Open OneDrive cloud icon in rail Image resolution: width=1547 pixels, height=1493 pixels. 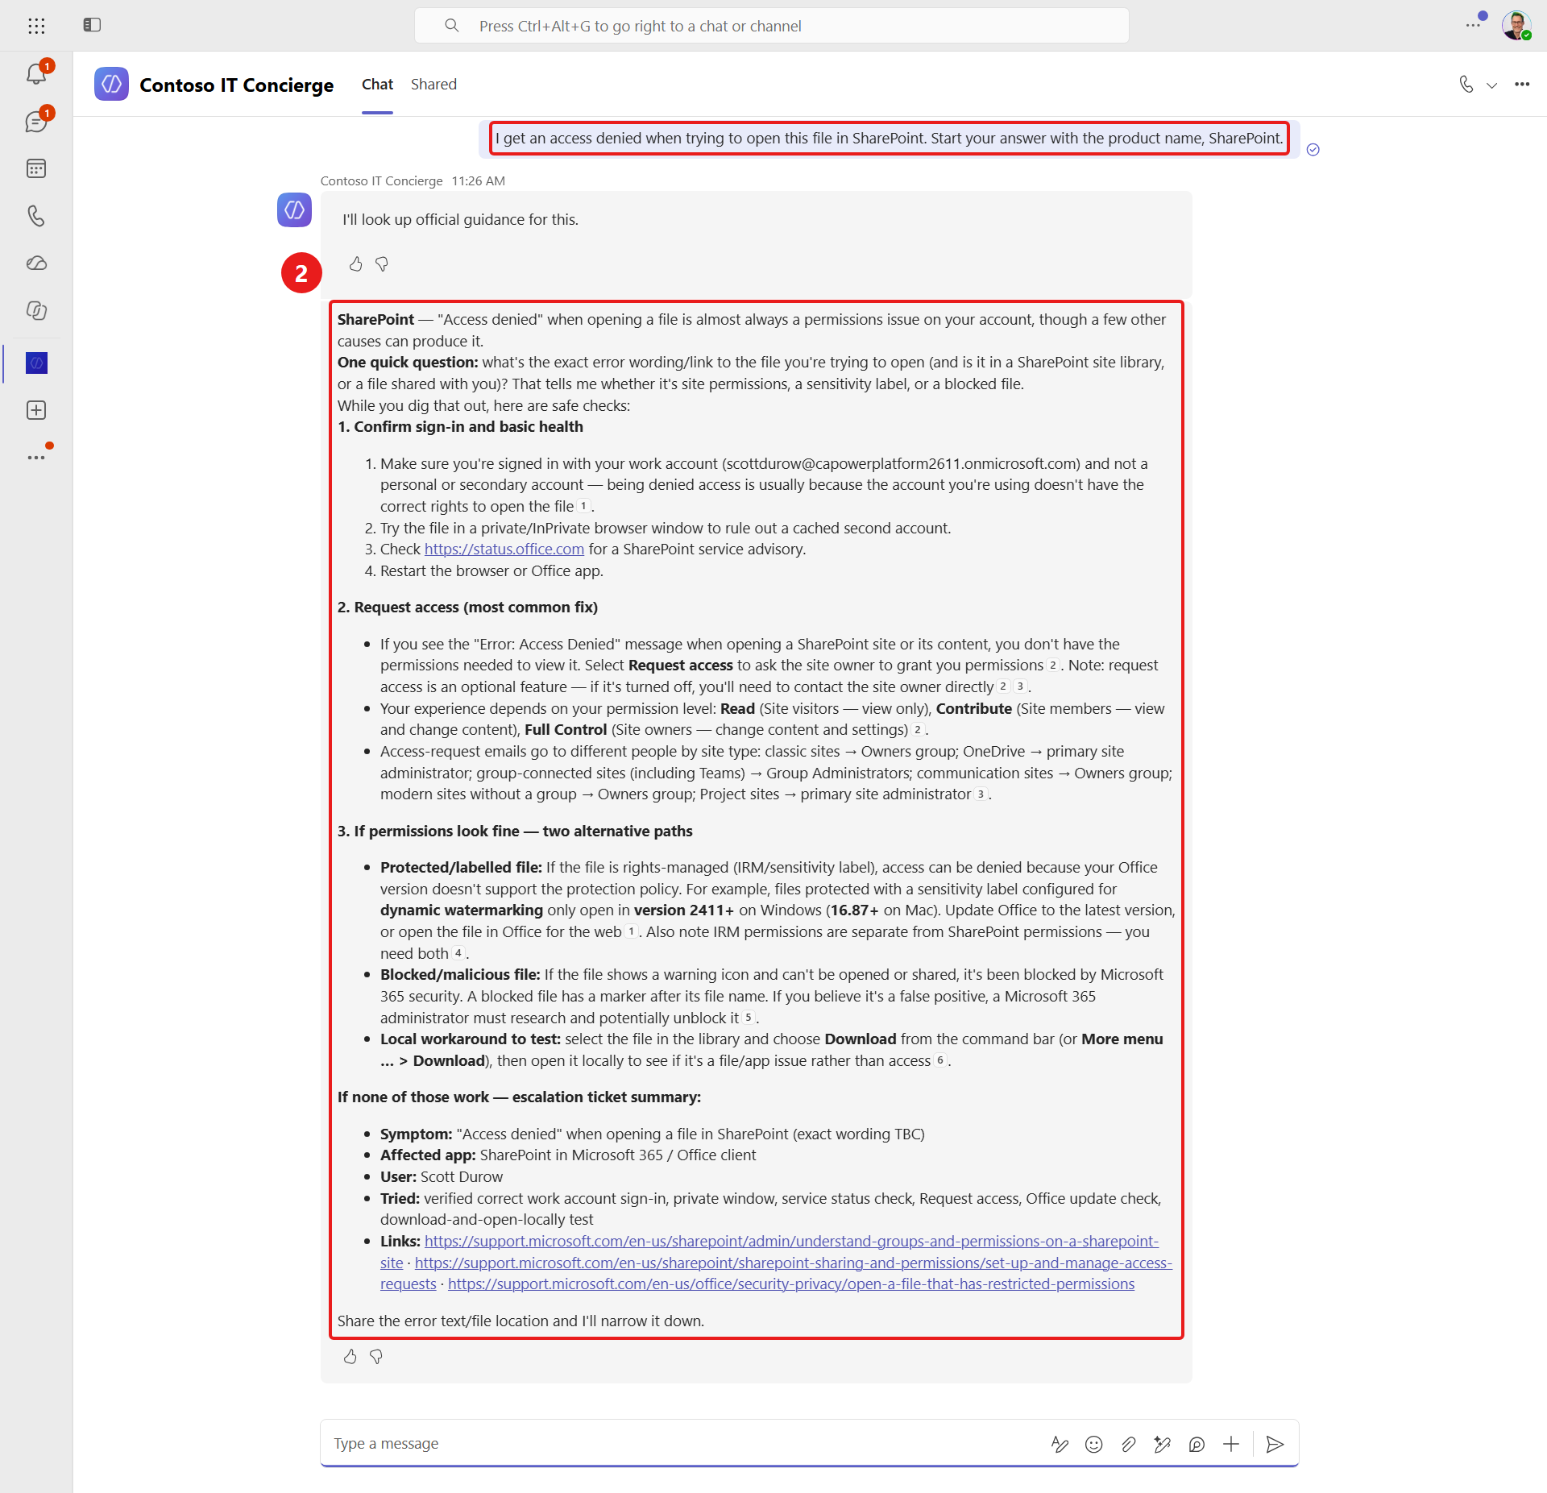36,263
